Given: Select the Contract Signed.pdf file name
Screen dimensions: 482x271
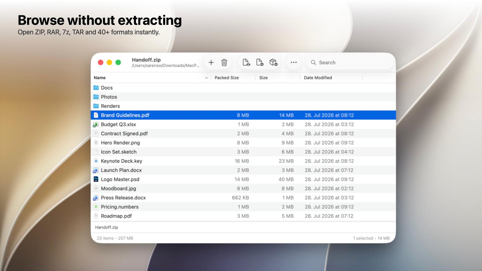Looking at the screenshot, I should pos(124,133).
